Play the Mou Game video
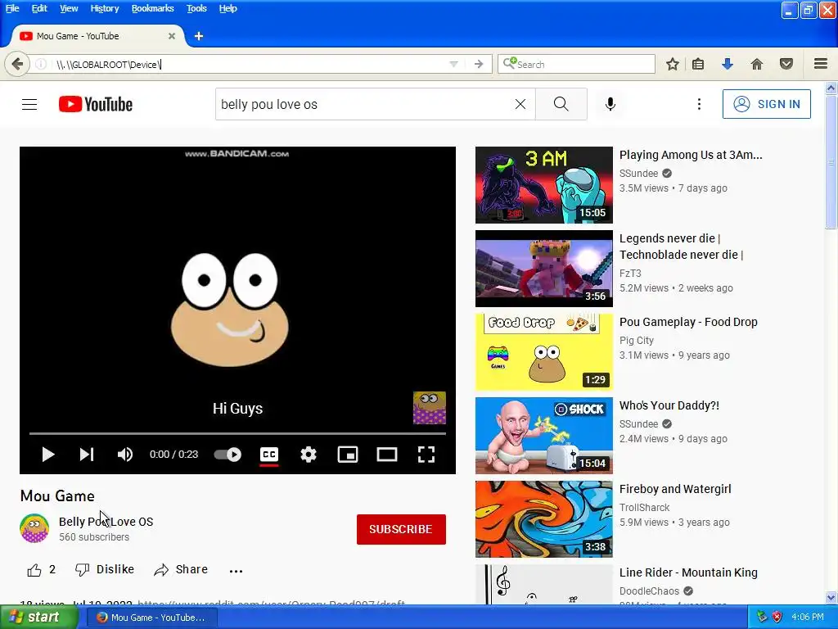838x629 pixels. click(48, 454)
